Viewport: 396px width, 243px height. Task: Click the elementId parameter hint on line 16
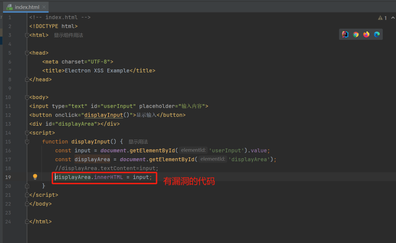coord(194,150)
